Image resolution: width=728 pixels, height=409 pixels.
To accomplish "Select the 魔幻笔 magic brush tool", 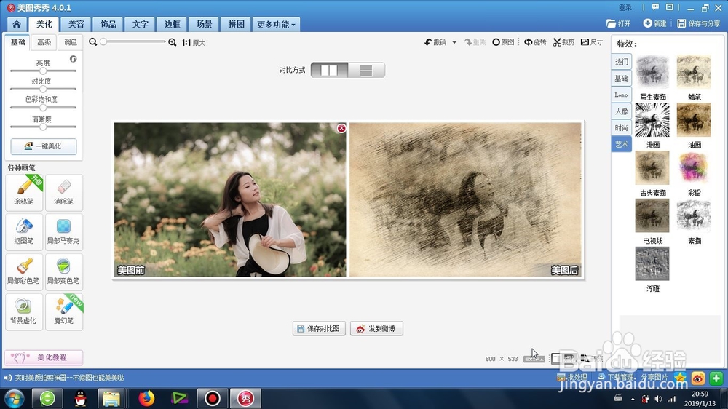I will (64, 311).
